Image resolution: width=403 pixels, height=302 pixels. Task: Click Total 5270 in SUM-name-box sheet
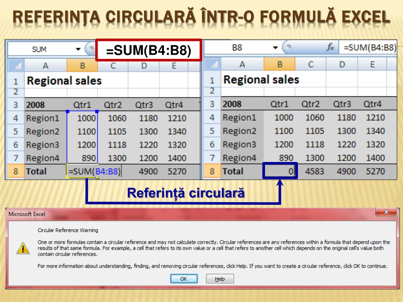[x=177, y=171]
